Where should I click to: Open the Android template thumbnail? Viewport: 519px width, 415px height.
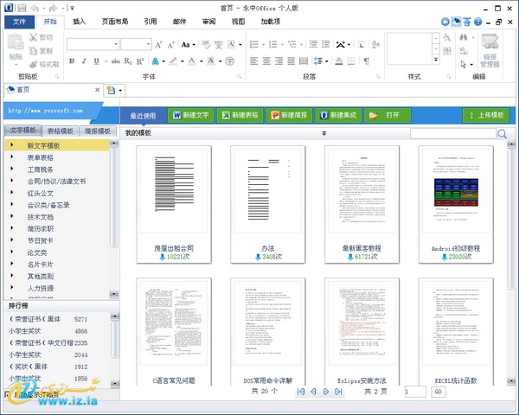click(x=456, y=205)
